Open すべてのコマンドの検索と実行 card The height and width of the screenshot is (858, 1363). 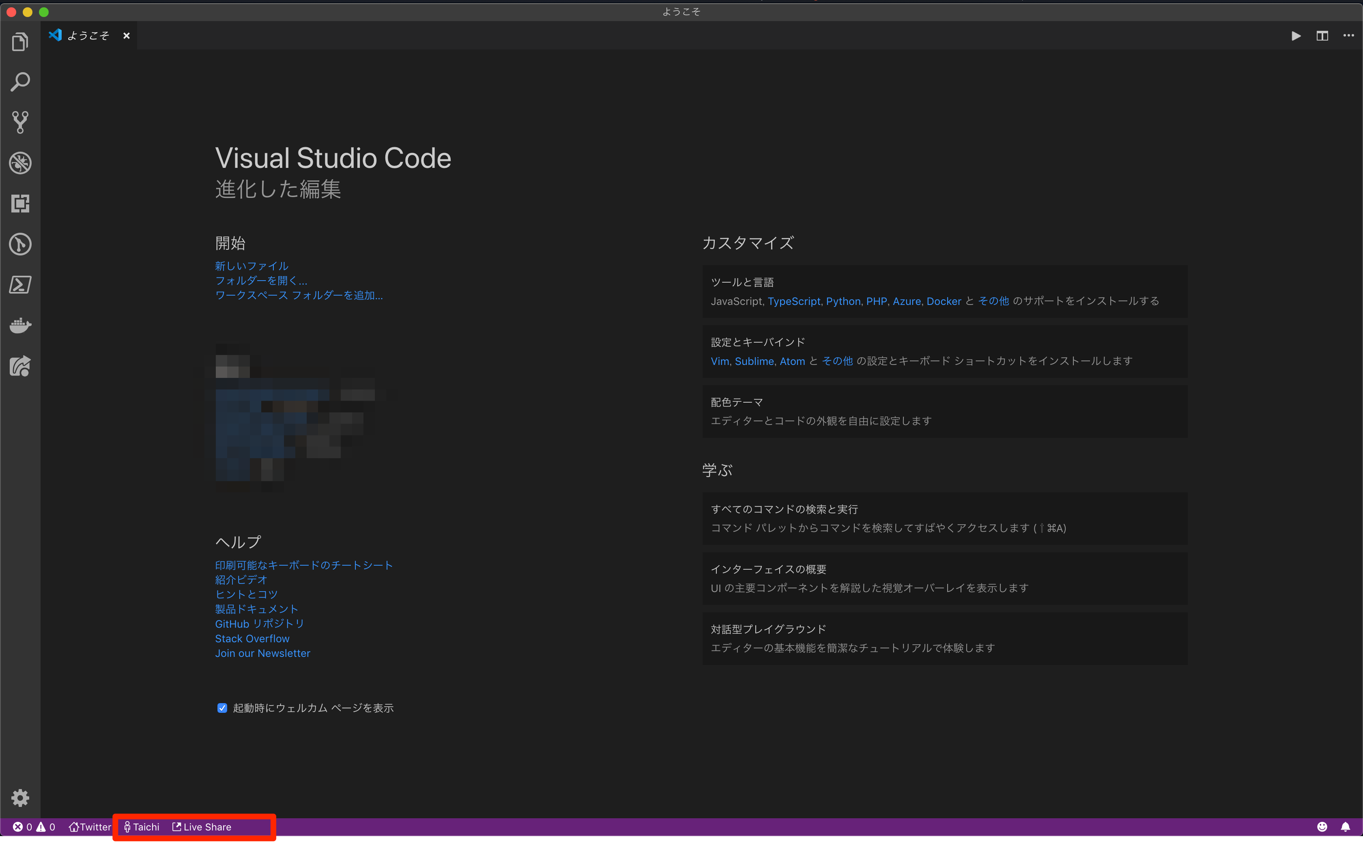(x=945, y=519)
